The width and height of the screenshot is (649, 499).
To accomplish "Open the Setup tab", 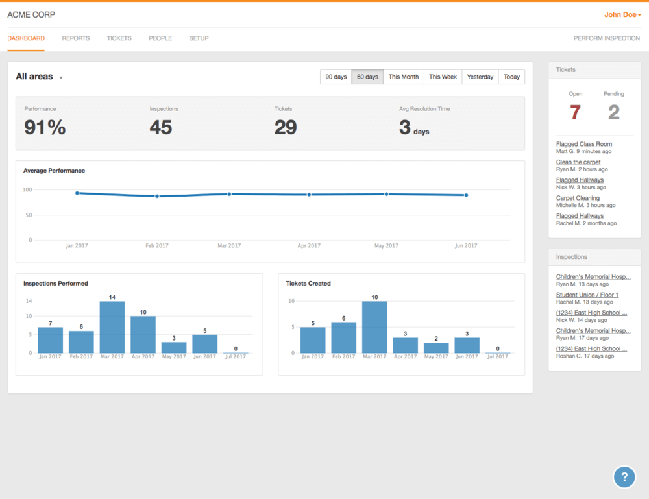I will (x=199, y=38).
